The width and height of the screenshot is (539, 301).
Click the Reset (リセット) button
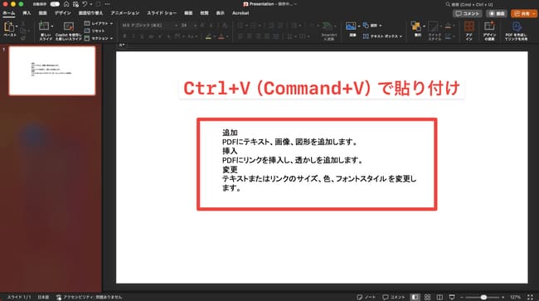[95, 31]
